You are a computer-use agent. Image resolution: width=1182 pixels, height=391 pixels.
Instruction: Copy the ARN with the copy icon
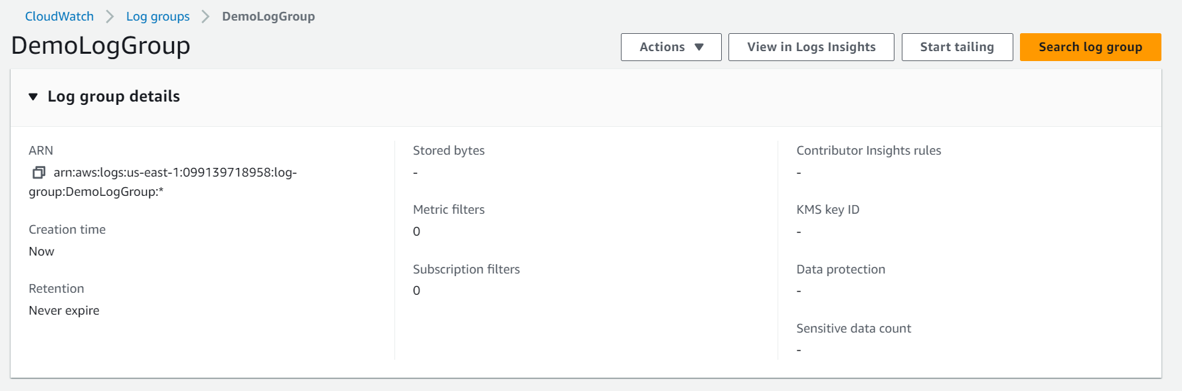click(x=39, y=173)
